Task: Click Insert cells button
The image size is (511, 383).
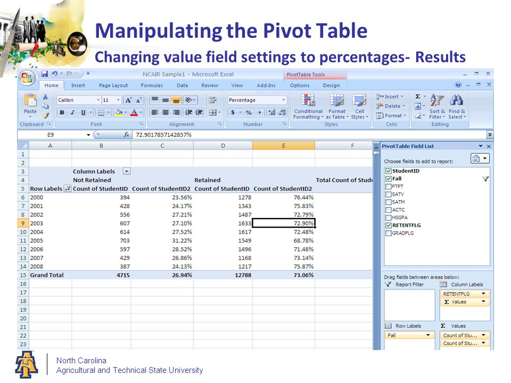Action: 390,97
